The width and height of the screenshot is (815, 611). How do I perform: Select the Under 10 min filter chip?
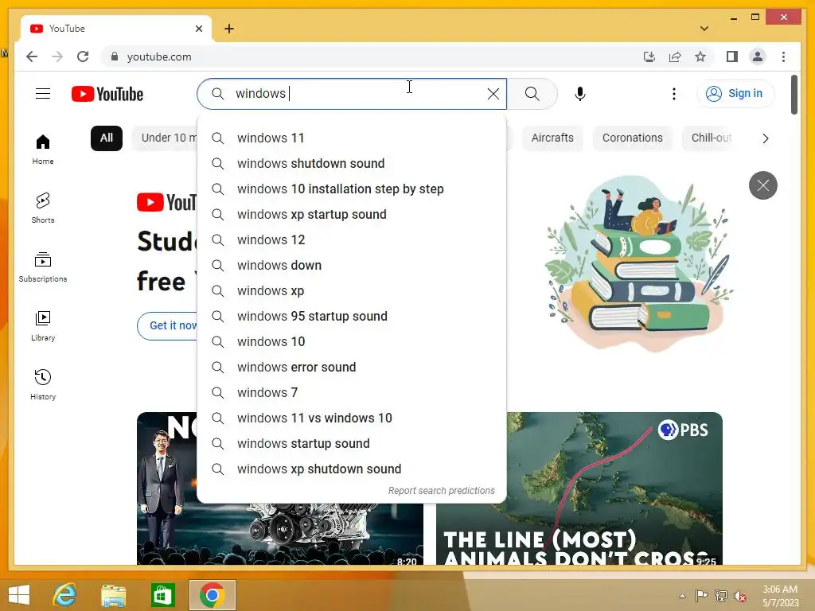pyautogui.click(x=166, y=138)
